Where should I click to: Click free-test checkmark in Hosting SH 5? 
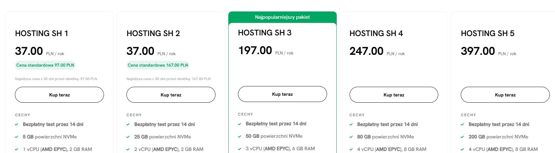coord(462,124)
